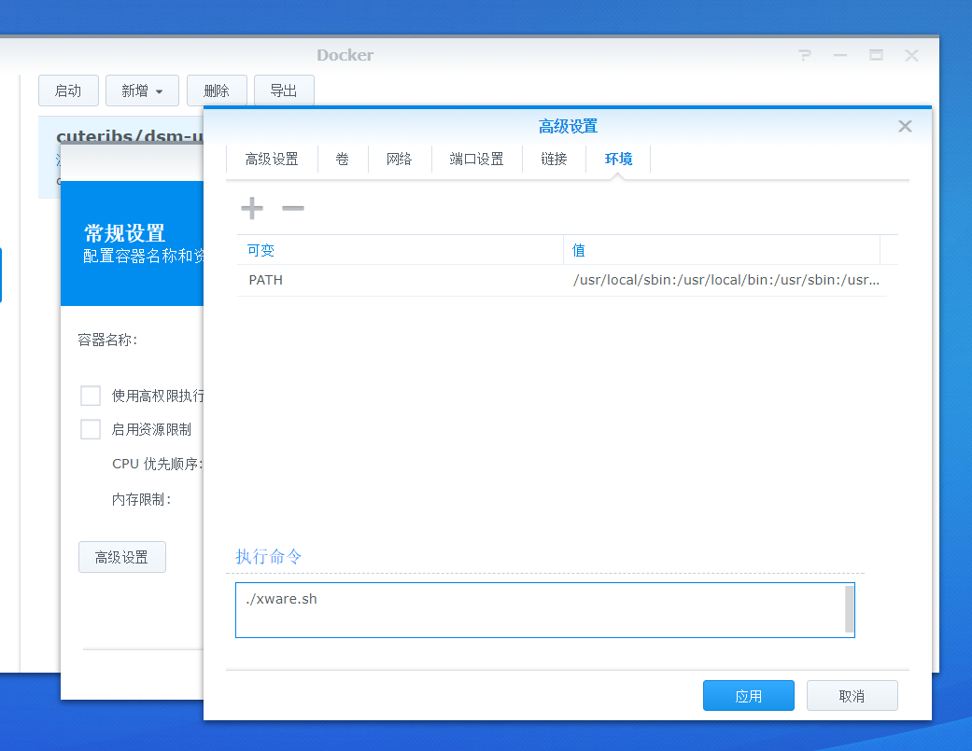The width and height of the screenshot is (972, 751).
Task: Minimize the Docker window
Action: coord(840,55)
